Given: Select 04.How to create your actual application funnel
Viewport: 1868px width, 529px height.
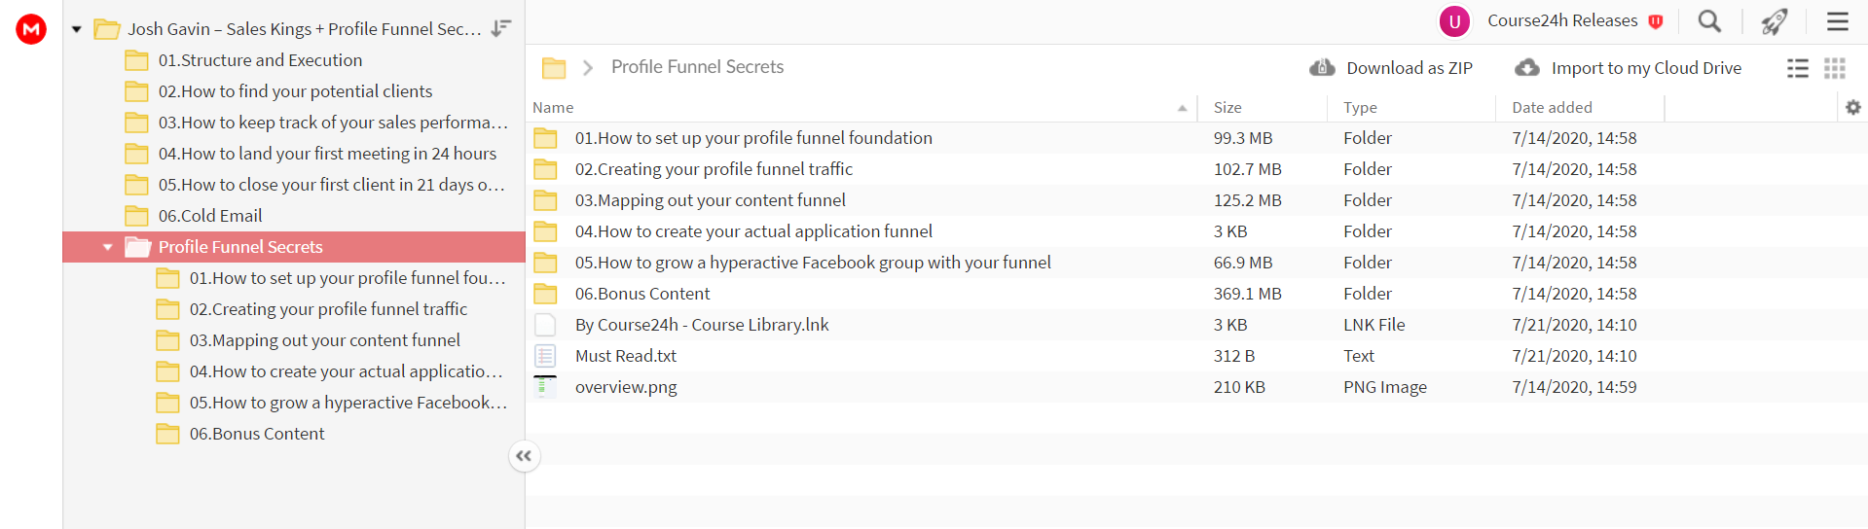Looking at the screenshot, I should (753, 231).
